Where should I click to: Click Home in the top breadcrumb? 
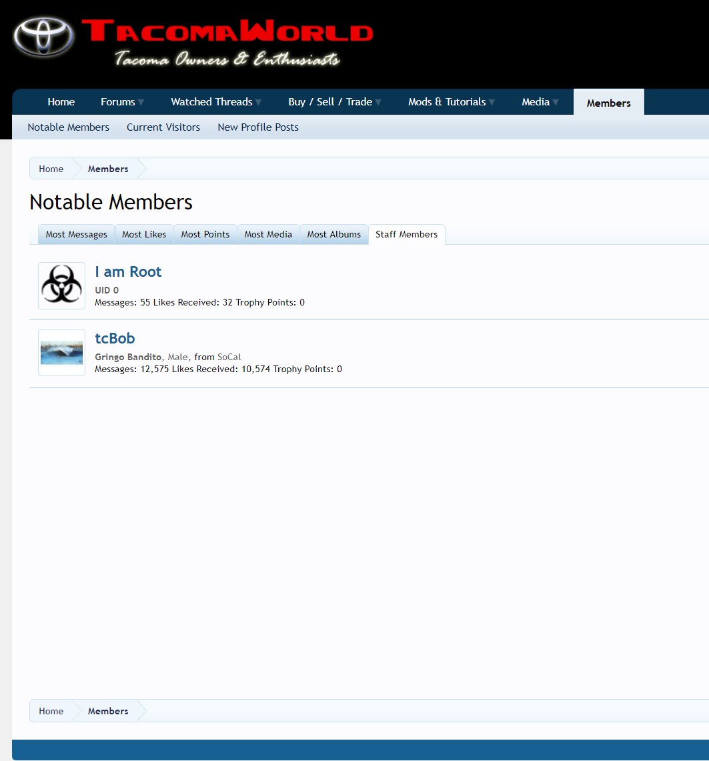point(51,169)
